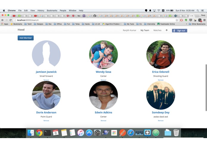
Task: Open Edwin Adkins's profile name
Action: pos(103,112)
